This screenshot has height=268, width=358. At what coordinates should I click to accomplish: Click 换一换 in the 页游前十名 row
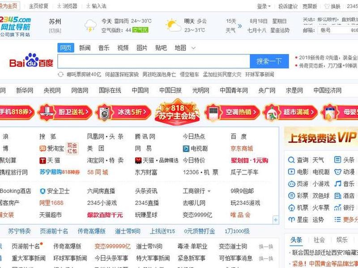pos(266,247)
